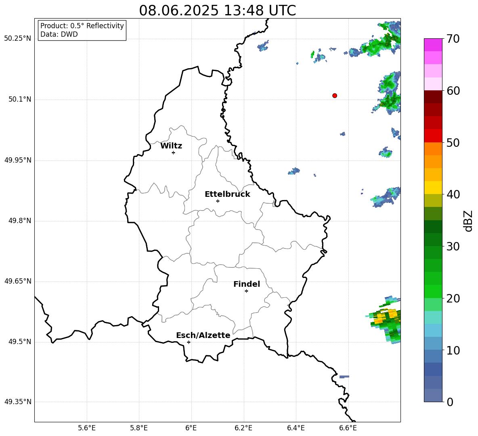Click the dBZ colorbar axis label

469,221
